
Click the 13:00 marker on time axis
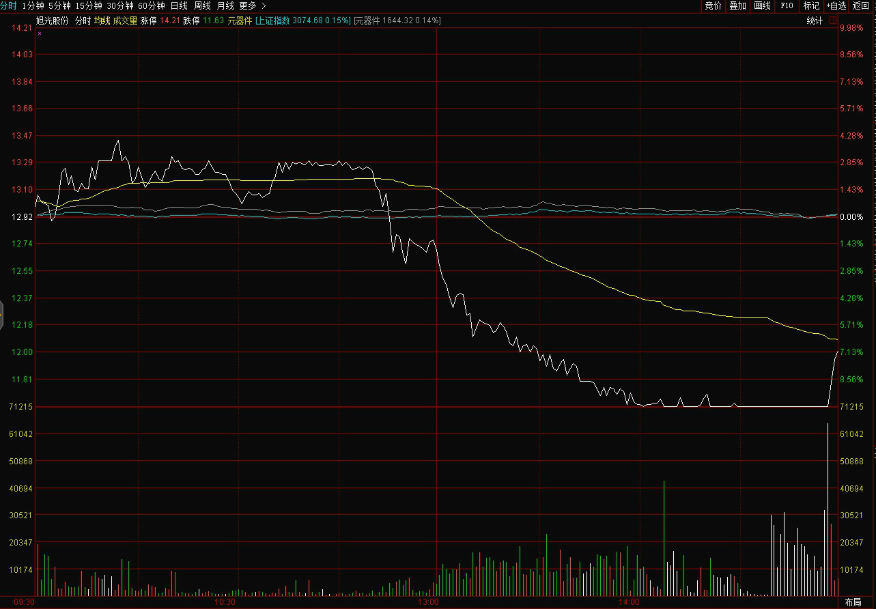pos(429,602)
